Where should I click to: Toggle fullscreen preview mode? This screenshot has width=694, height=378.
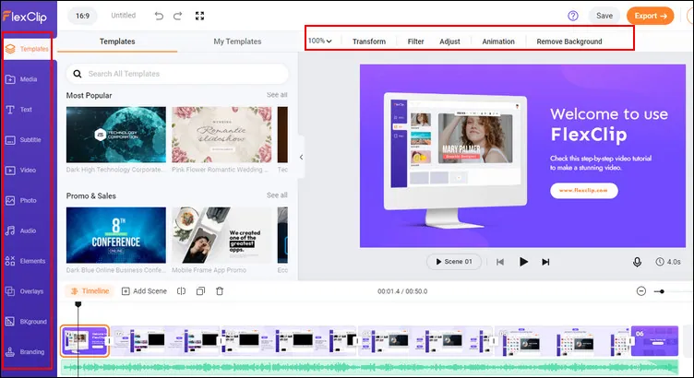199,16
